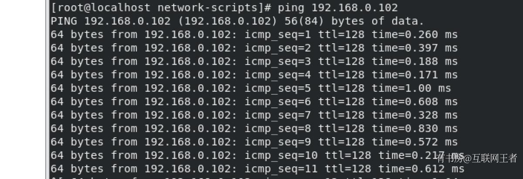Click the time=1.00 ms value
The height and width of the screenshot is (179, 523).
pos(411,89)
